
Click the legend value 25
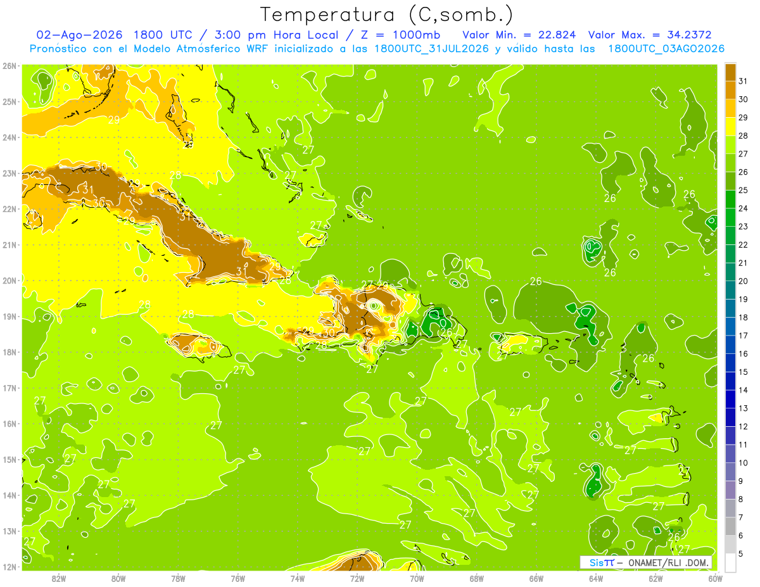743,190
